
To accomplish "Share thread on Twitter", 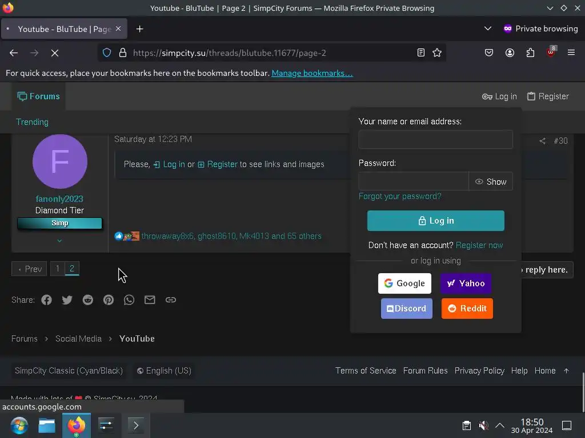I will click(x=67, y=300).
